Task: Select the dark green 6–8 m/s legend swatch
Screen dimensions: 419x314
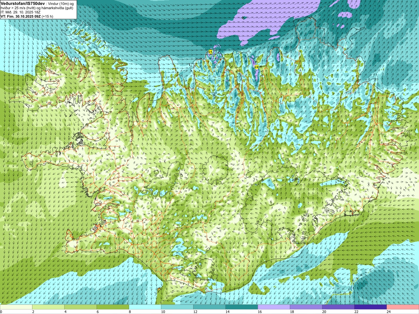Action: pos(113,307)
